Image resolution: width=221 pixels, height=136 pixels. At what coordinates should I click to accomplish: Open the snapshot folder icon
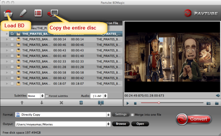(x=217, y=103)
